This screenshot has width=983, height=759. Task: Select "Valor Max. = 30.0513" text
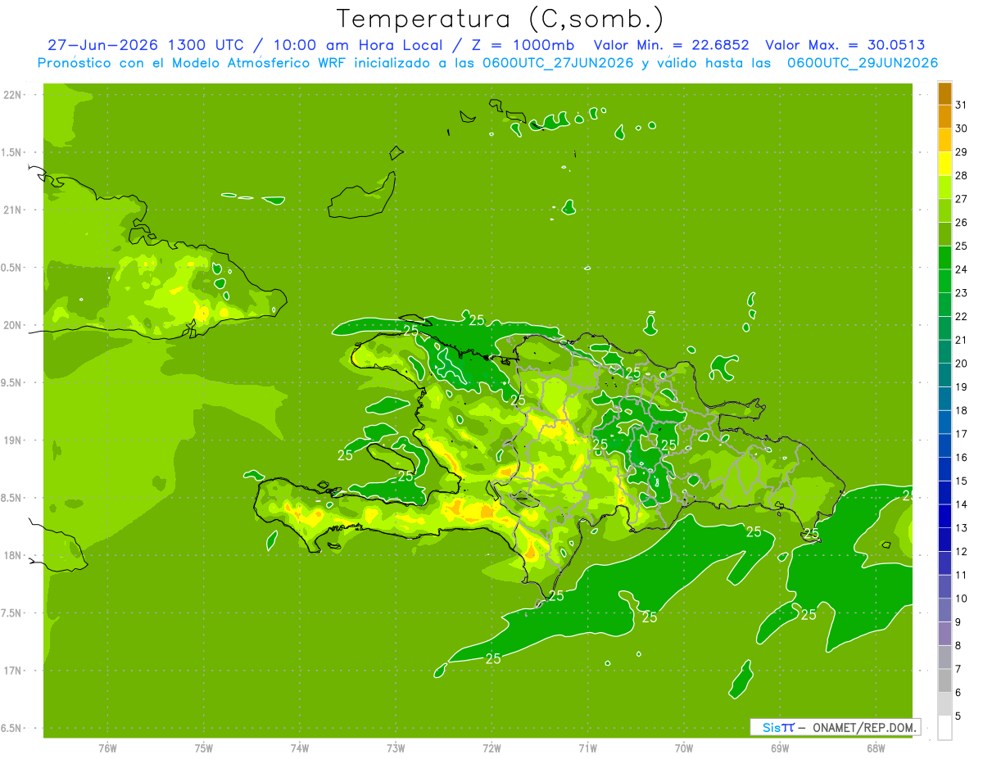pos(845,45)
